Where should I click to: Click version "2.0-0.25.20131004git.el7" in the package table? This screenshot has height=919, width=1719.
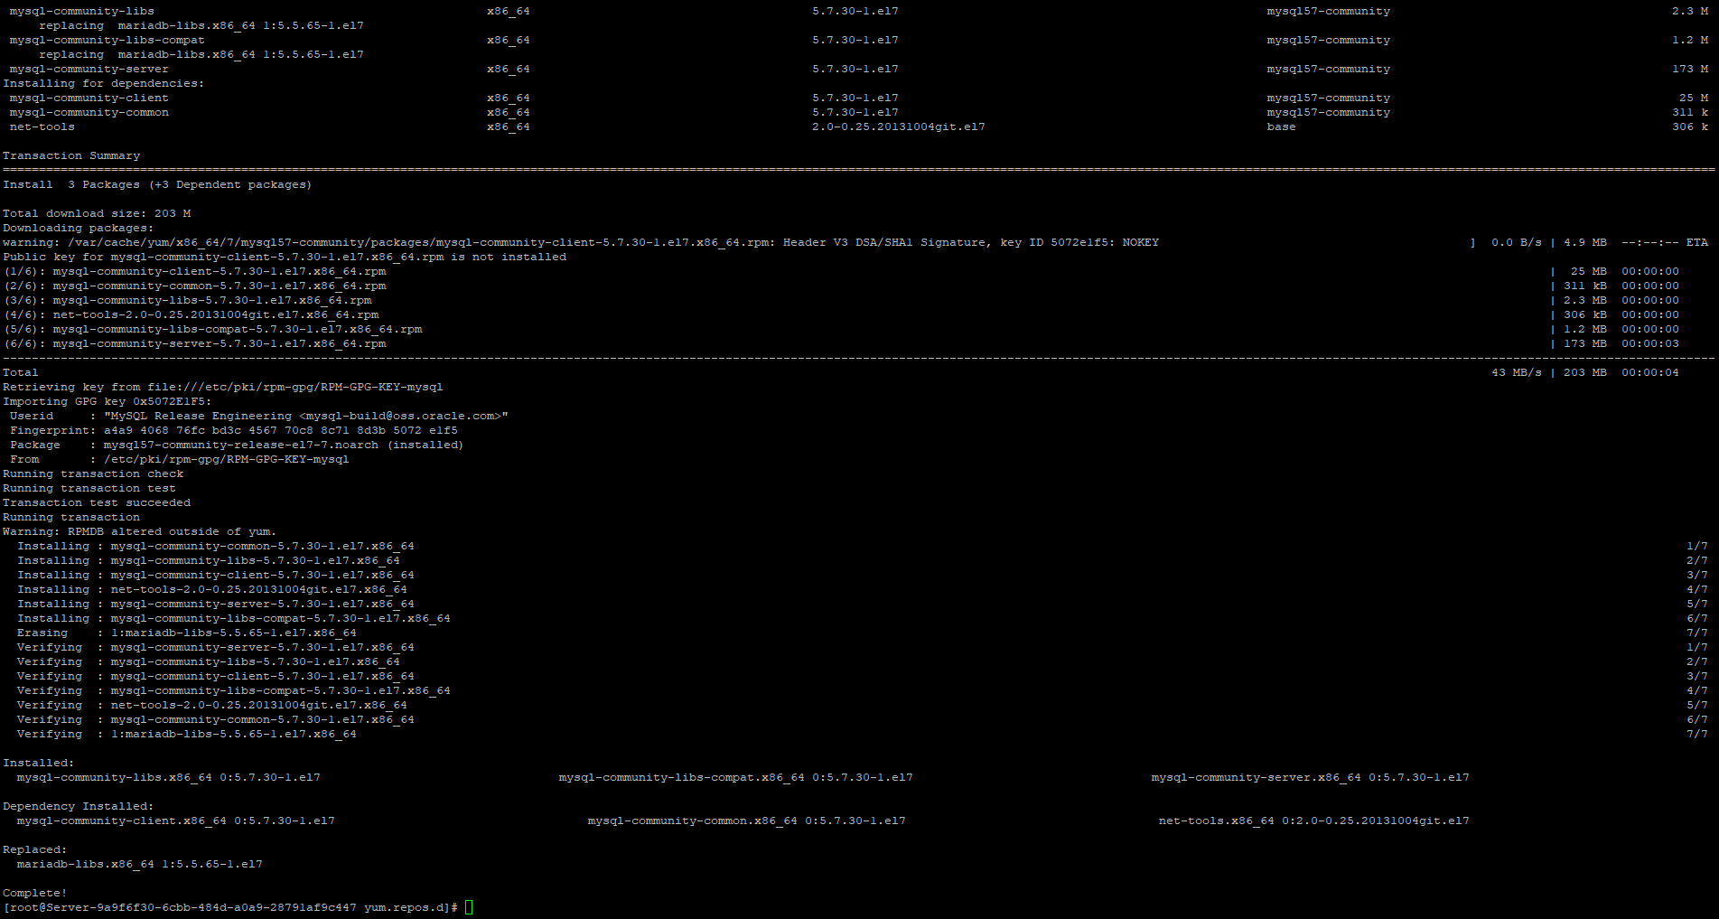(899, 127)
